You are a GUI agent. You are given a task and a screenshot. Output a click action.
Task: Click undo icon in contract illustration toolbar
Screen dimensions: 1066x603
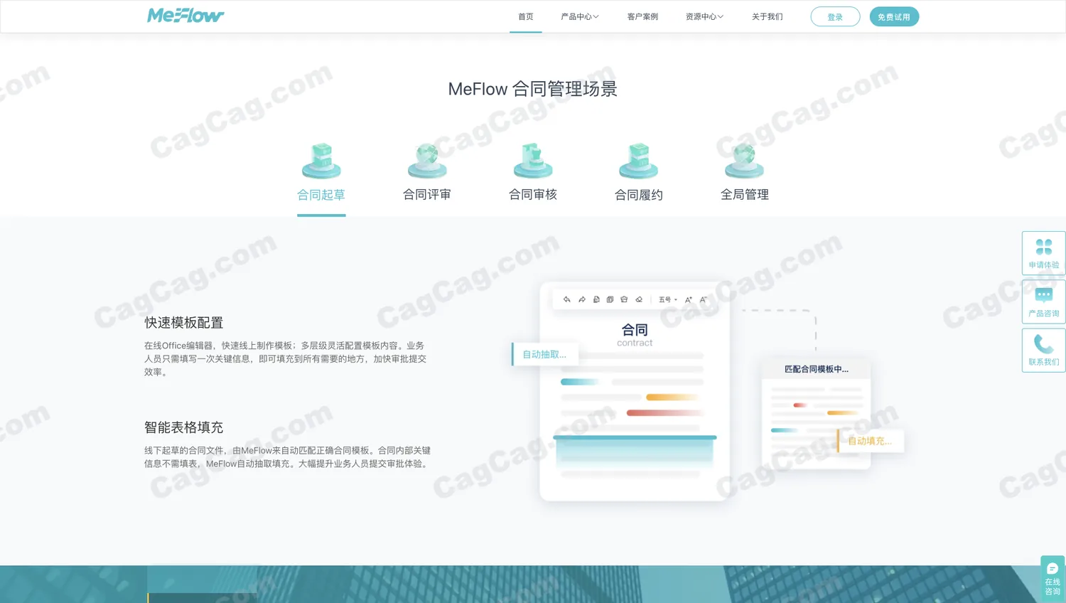click(x=566, y=299)
